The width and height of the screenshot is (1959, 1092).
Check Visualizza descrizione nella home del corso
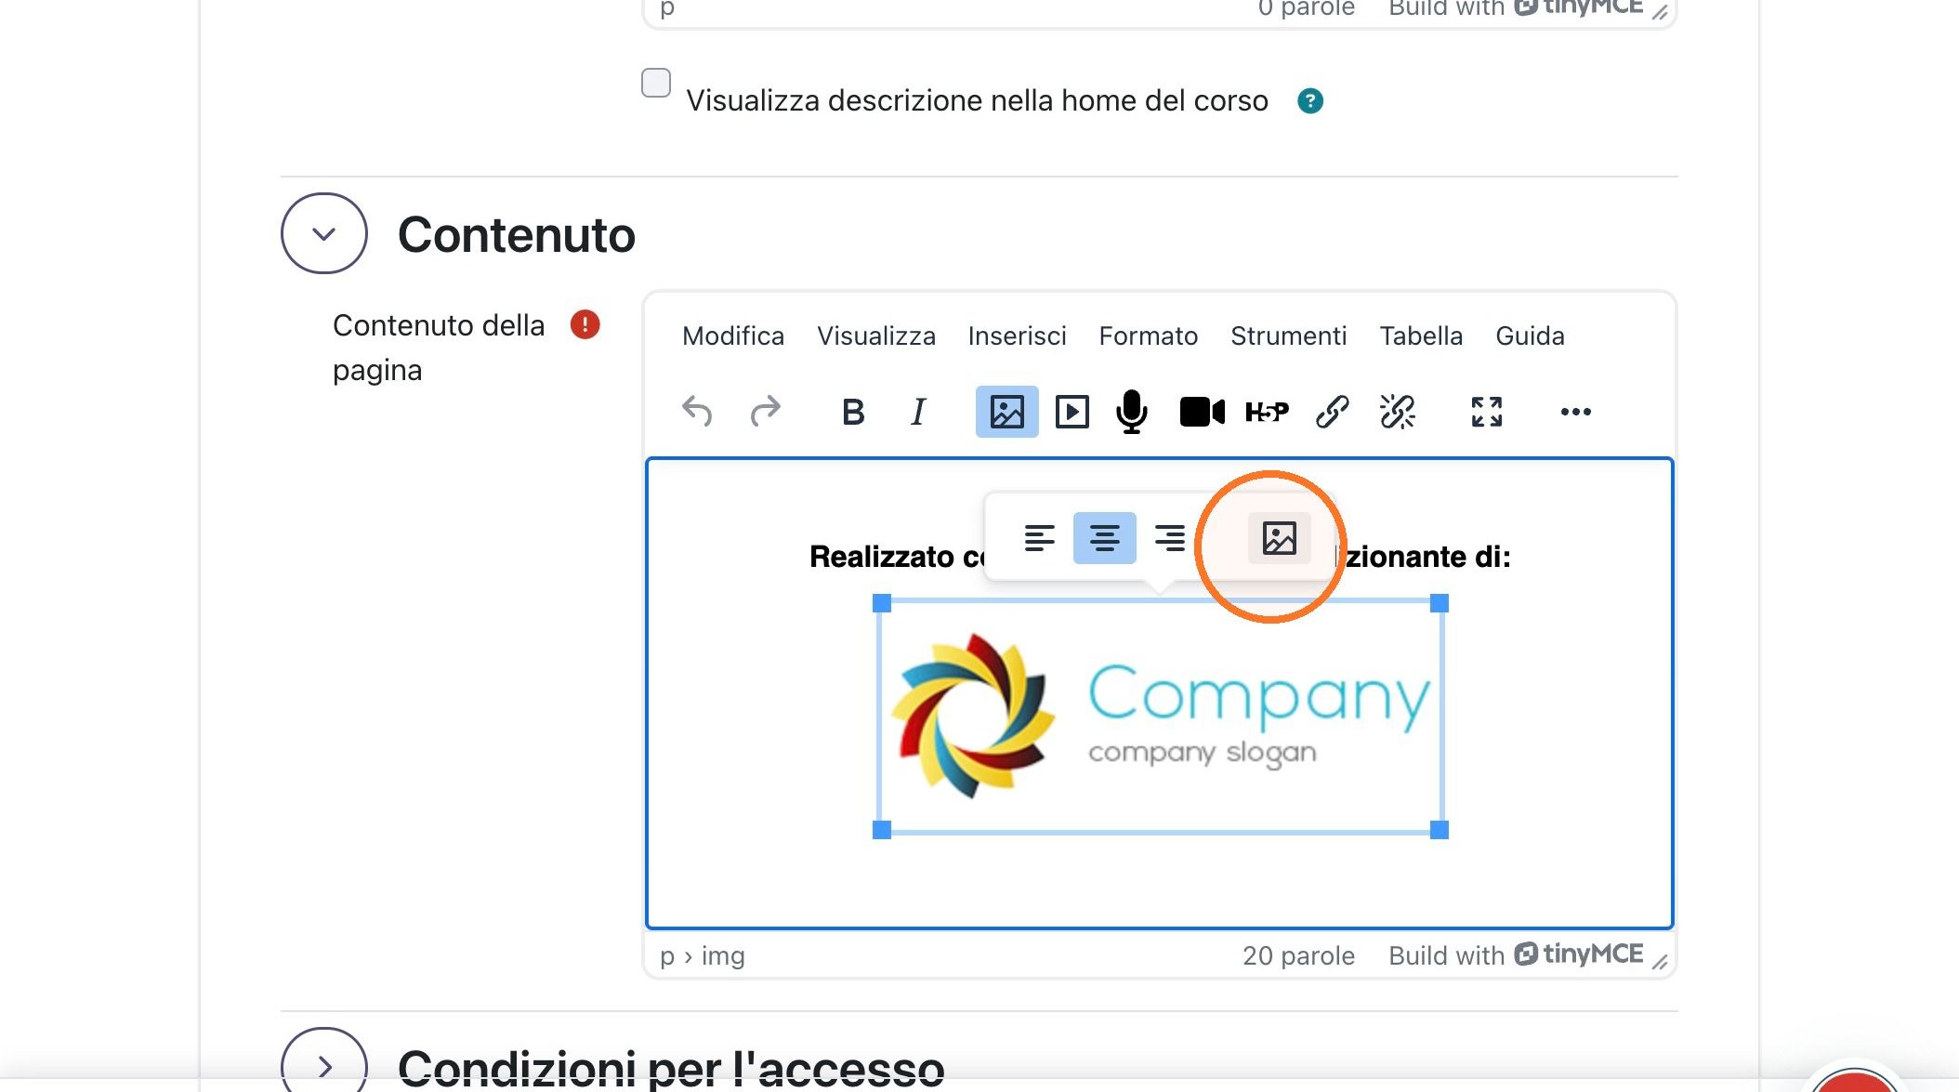(656, 83)
